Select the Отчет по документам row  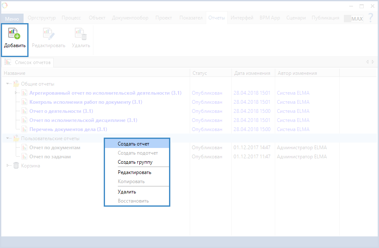coord(55,148)
